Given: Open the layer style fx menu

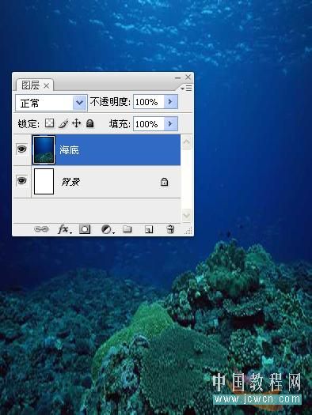Looking at the screenshot, I should (64, 229).
